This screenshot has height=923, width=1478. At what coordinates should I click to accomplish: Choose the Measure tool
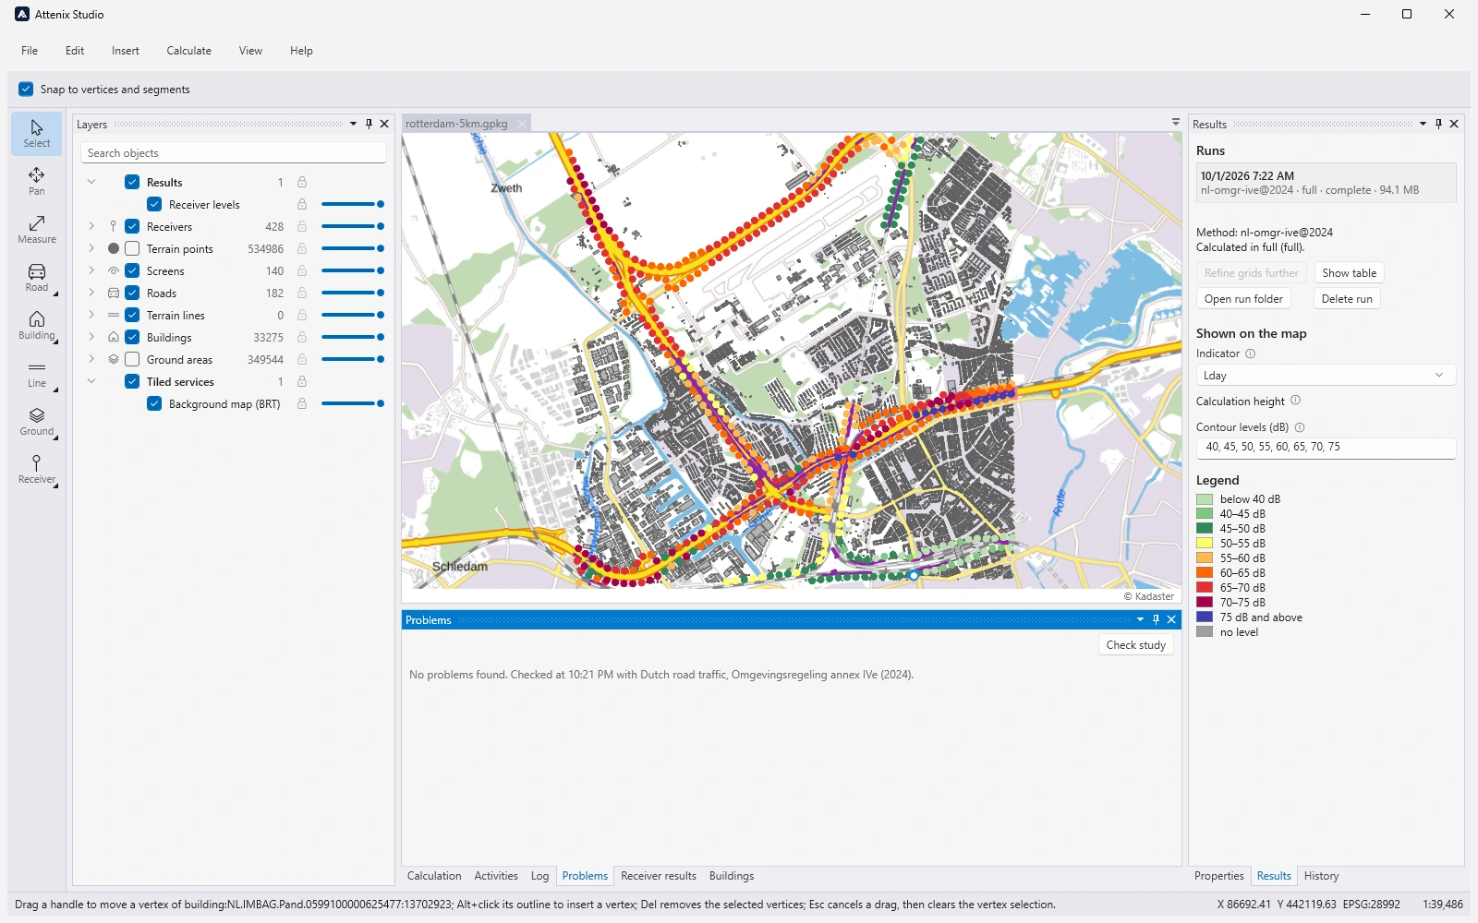(x=37, y=230)
